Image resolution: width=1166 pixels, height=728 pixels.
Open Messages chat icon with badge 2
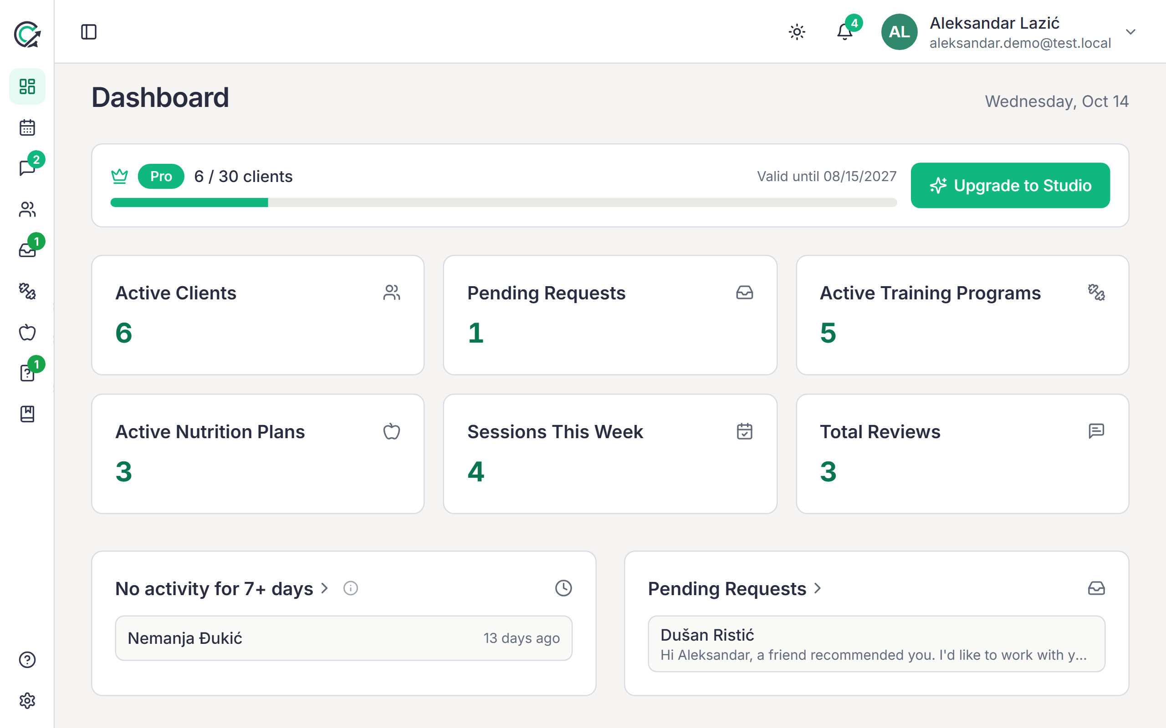point(27,168)
